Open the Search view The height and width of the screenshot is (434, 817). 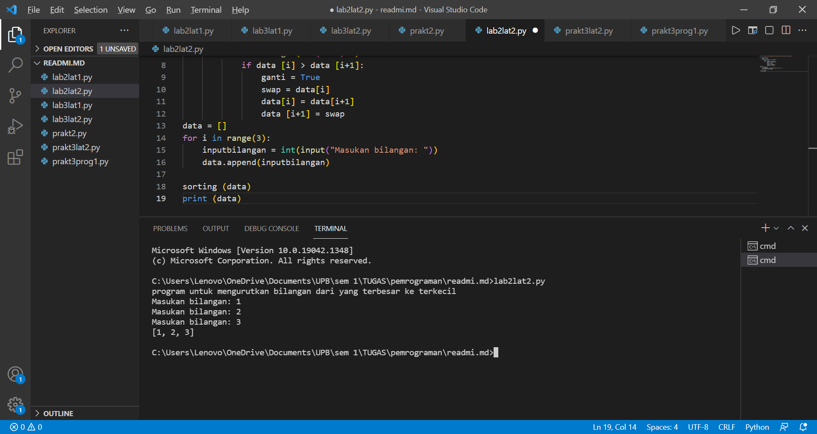[x=15, y=65]
